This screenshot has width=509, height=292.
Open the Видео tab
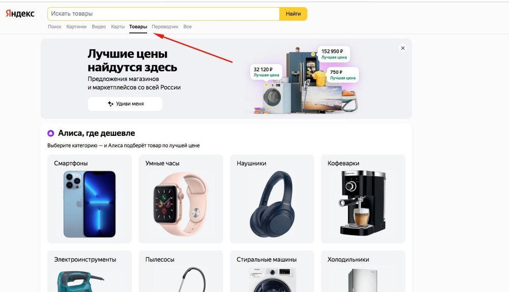coord(99,26)
